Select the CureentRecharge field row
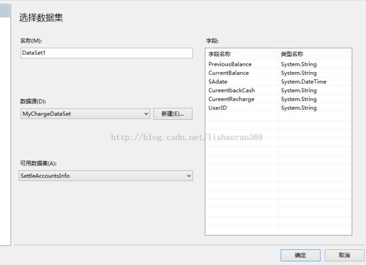The image size is (366, 265). point(279,99)
